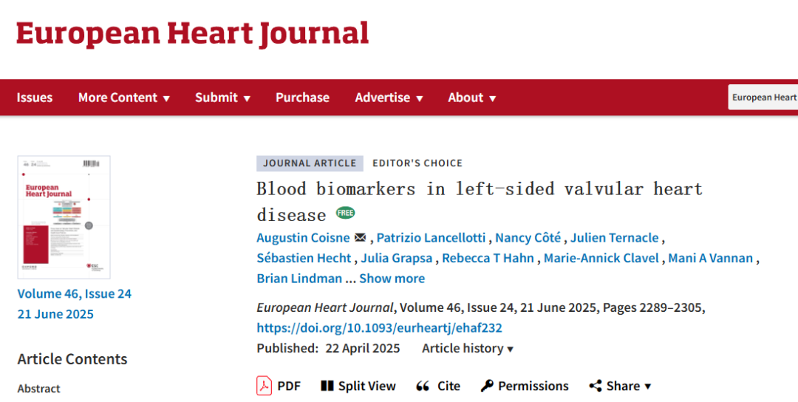
Task: Click the European Heart Journal logo
Action: click(192, 33)
